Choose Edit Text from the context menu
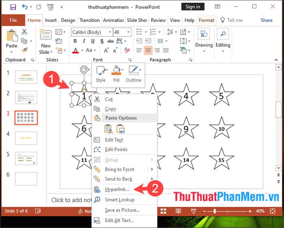 (x=124, y=140)
